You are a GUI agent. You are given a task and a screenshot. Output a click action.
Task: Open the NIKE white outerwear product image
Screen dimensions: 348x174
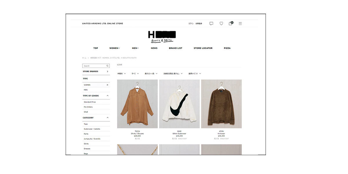pos(180,104)
